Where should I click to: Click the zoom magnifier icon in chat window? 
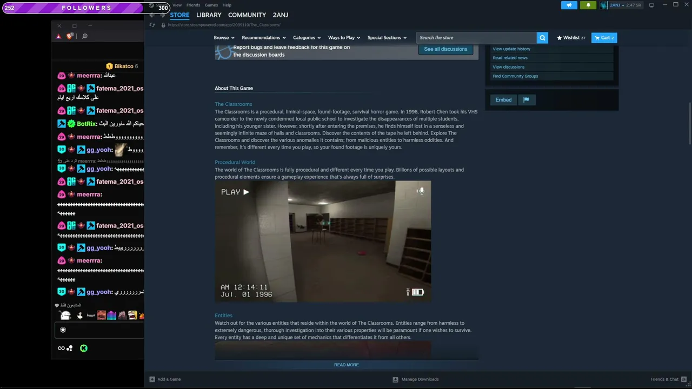[85, 36]
